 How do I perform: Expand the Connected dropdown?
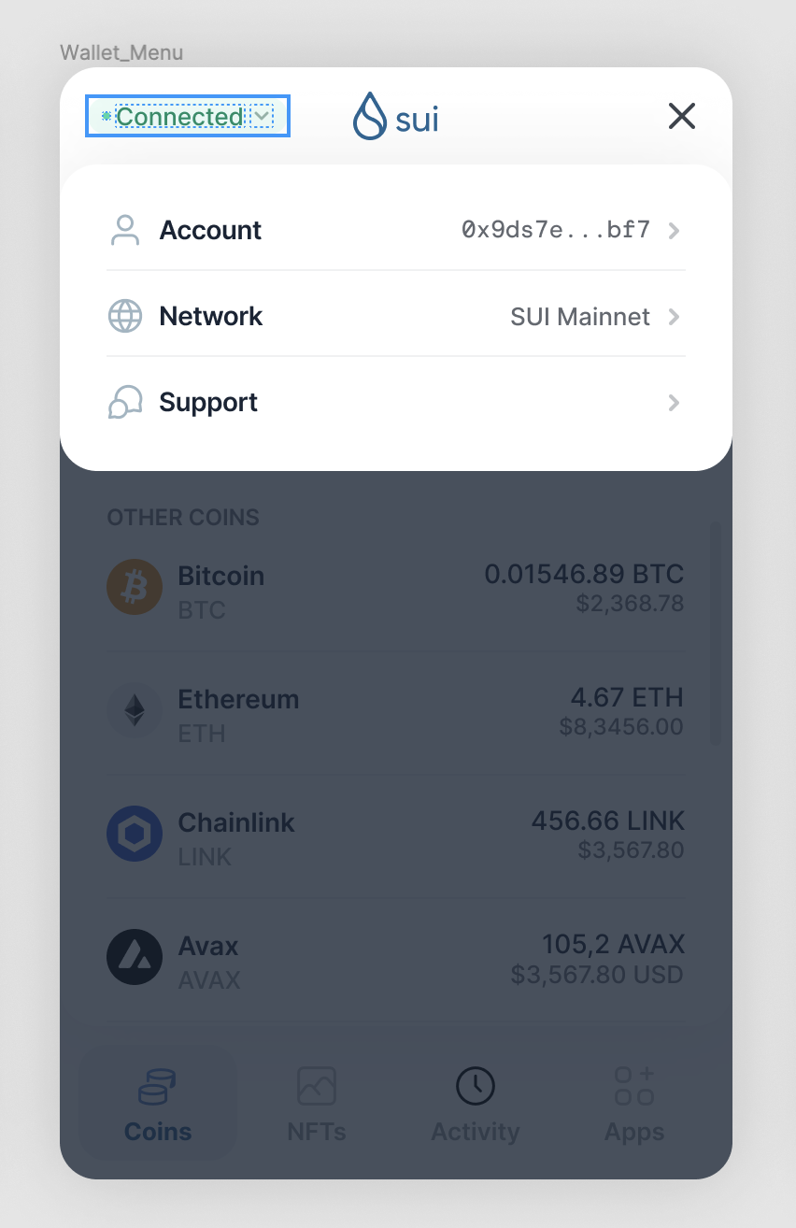(x=263, y=116)
